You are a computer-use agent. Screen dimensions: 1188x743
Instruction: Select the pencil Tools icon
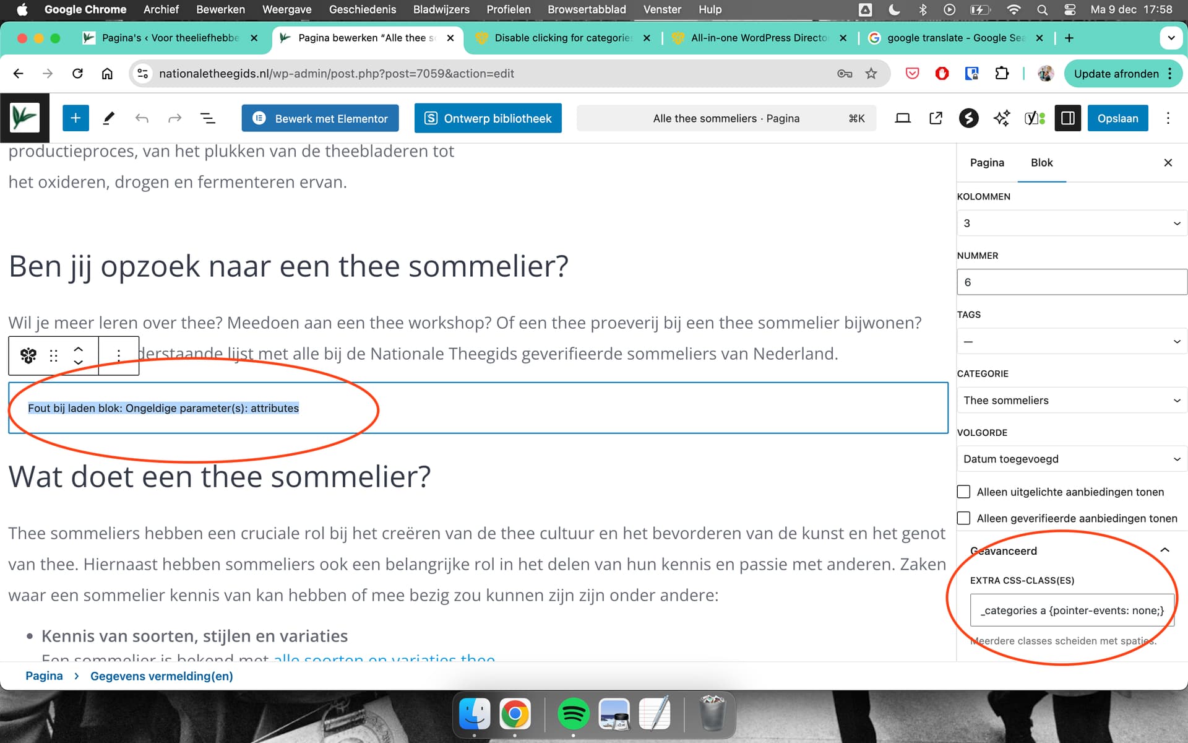click(x=109, y=118)
